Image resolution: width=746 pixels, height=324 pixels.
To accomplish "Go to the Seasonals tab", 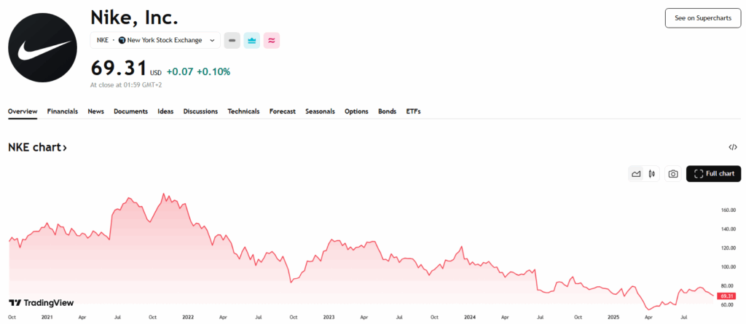I will [320, 111].
